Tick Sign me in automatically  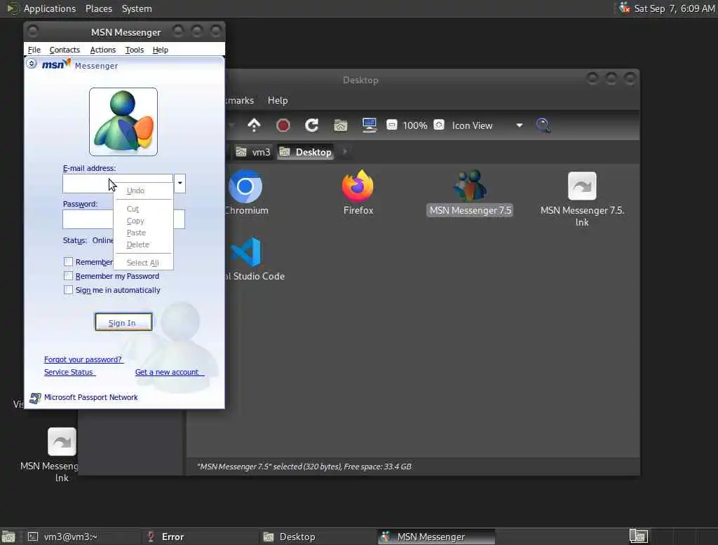click(x=68, y=290)
